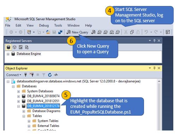Open the View menu
The image size is (180, 134).
[x=30, y=25]
